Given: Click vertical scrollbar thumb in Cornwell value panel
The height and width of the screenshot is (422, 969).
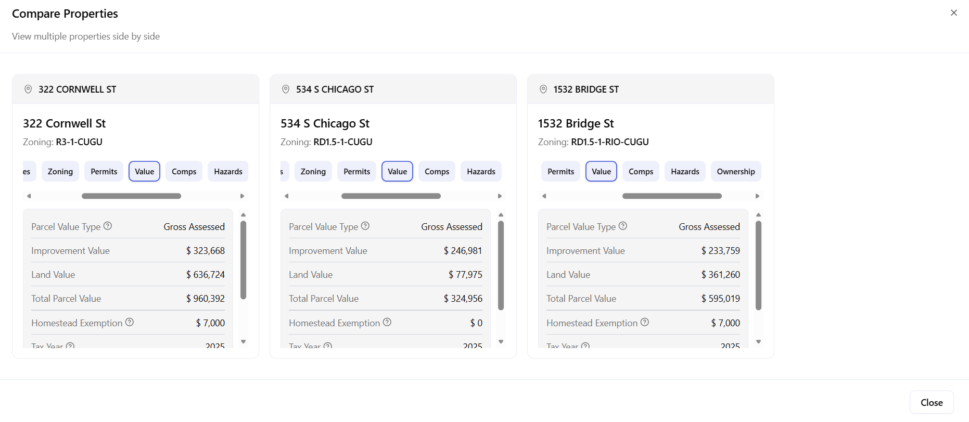Looking at the screenshot, I should pos(243,260).
